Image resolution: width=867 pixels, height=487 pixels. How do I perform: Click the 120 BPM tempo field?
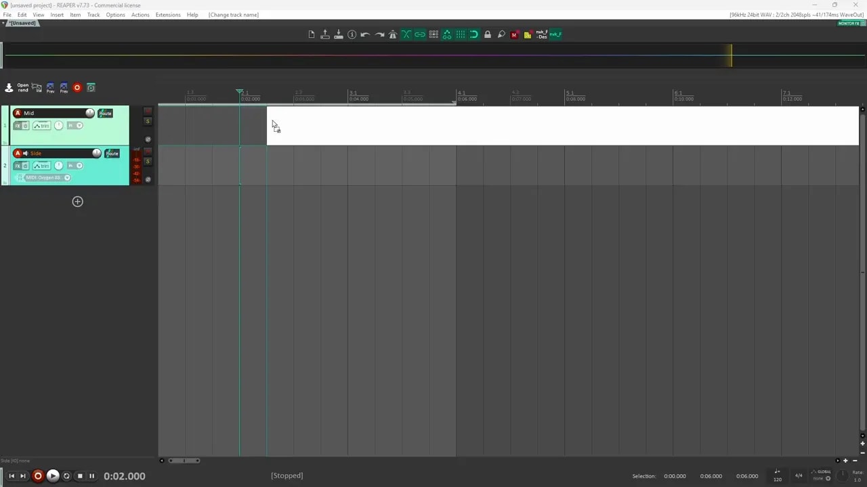pos(778,479)
